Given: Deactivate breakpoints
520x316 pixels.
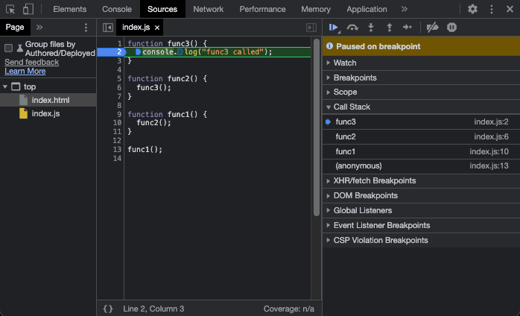Looking at the screenshot, I should coord(432,28).
